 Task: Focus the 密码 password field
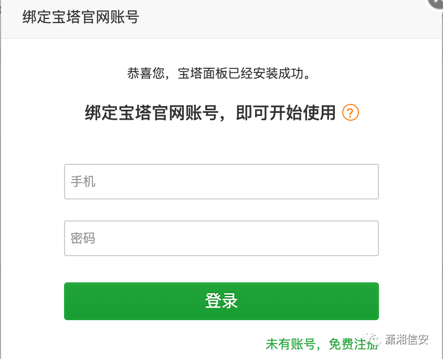point(221,238)
